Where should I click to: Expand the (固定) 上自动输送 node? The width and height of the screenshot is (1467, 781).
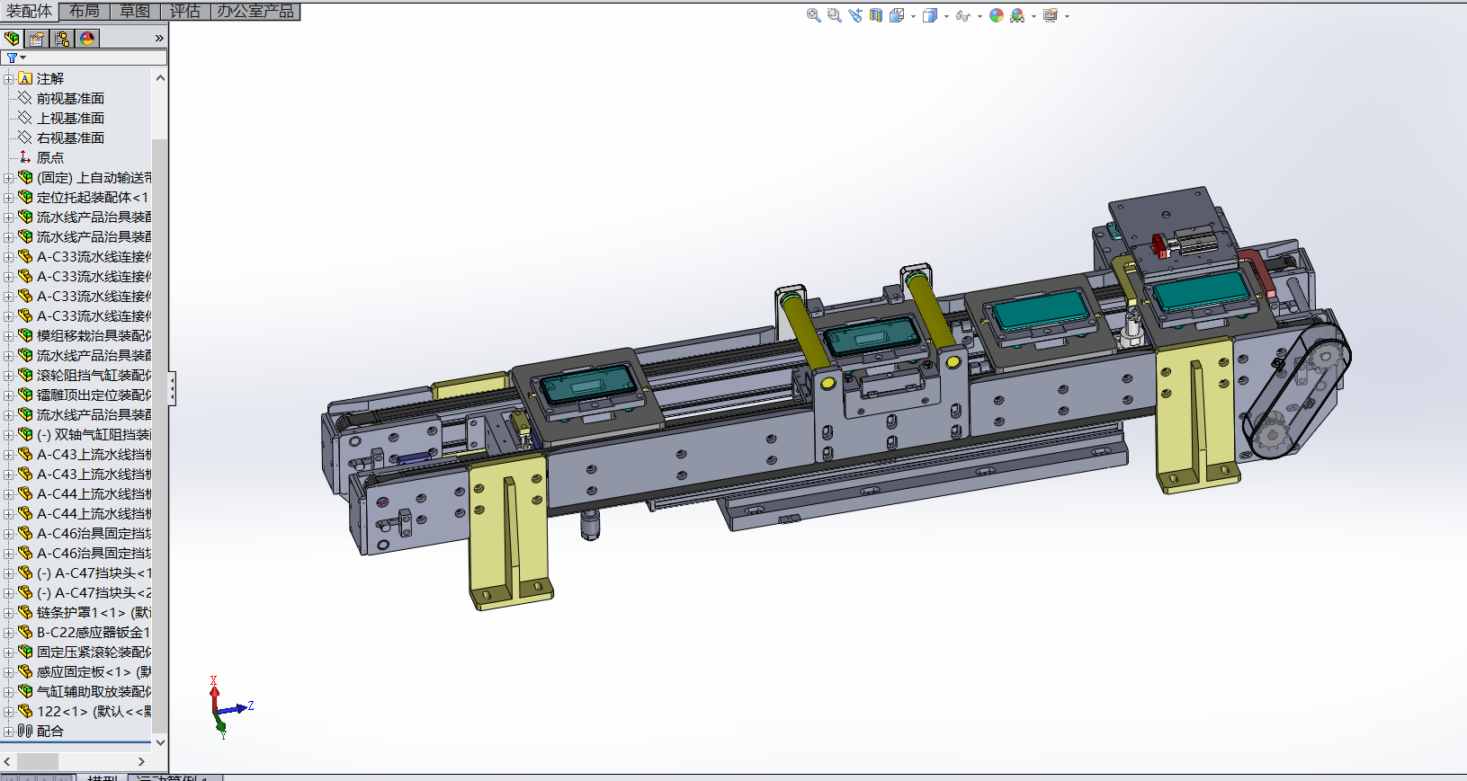point(8,178)
